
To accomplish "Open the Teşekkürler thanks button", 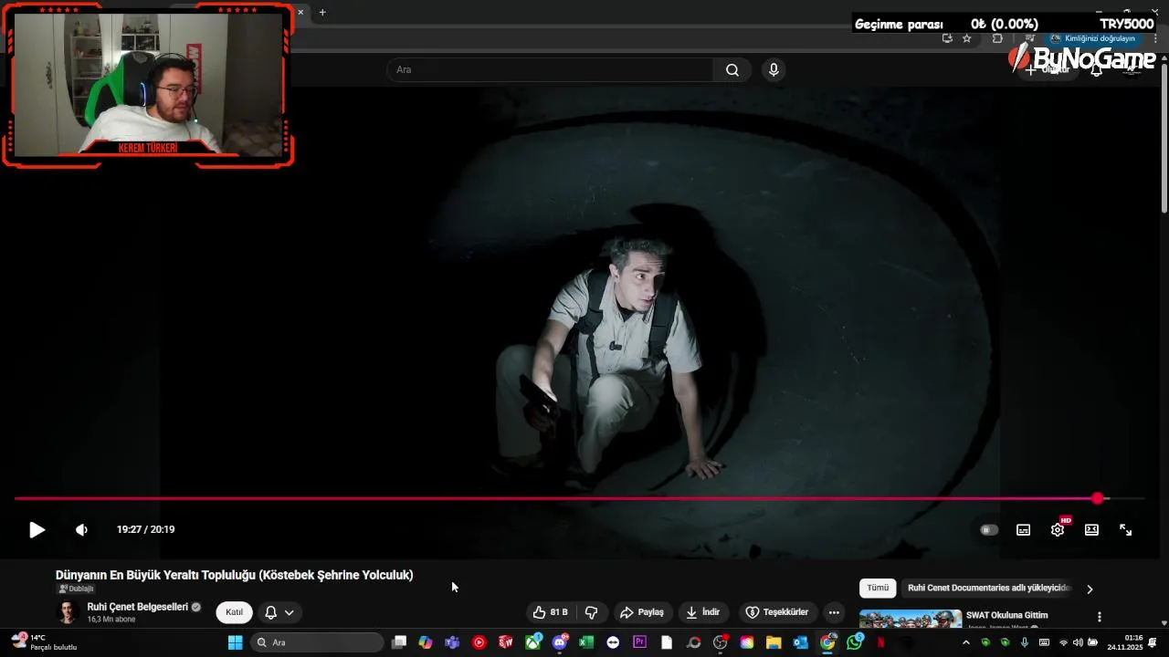I will (x=777, y=612).
